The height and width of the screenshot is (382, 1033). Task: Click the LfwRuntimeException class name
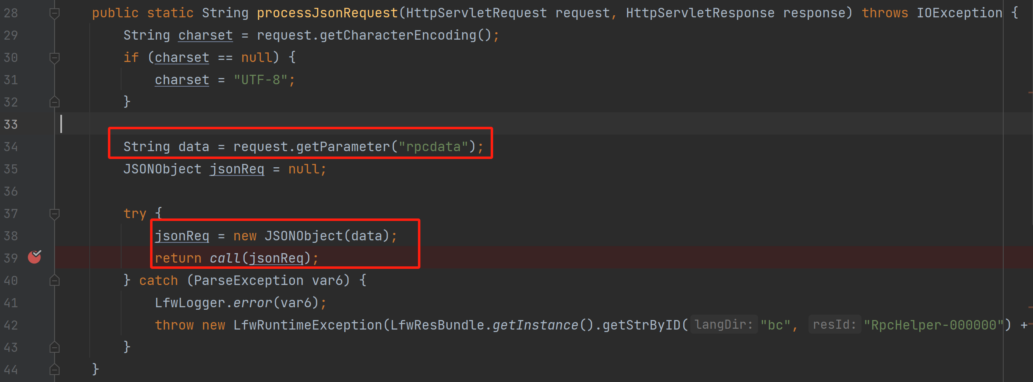308,325
